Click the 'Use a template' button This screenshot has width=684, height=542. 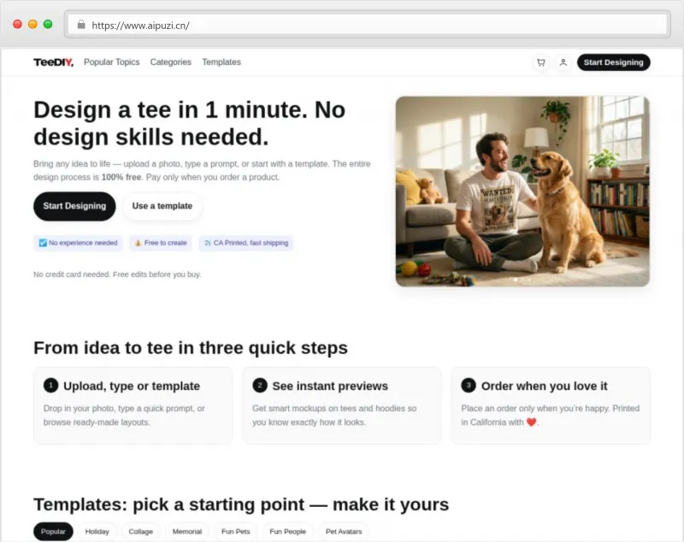(162, 206)
